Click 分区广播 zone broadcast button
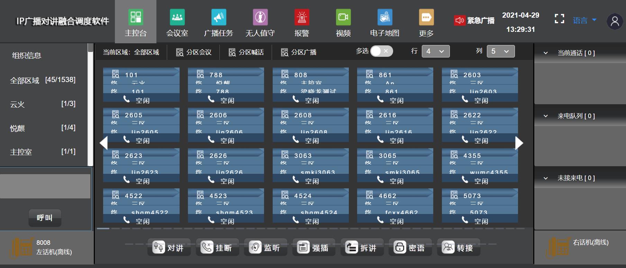 (299, 52)
